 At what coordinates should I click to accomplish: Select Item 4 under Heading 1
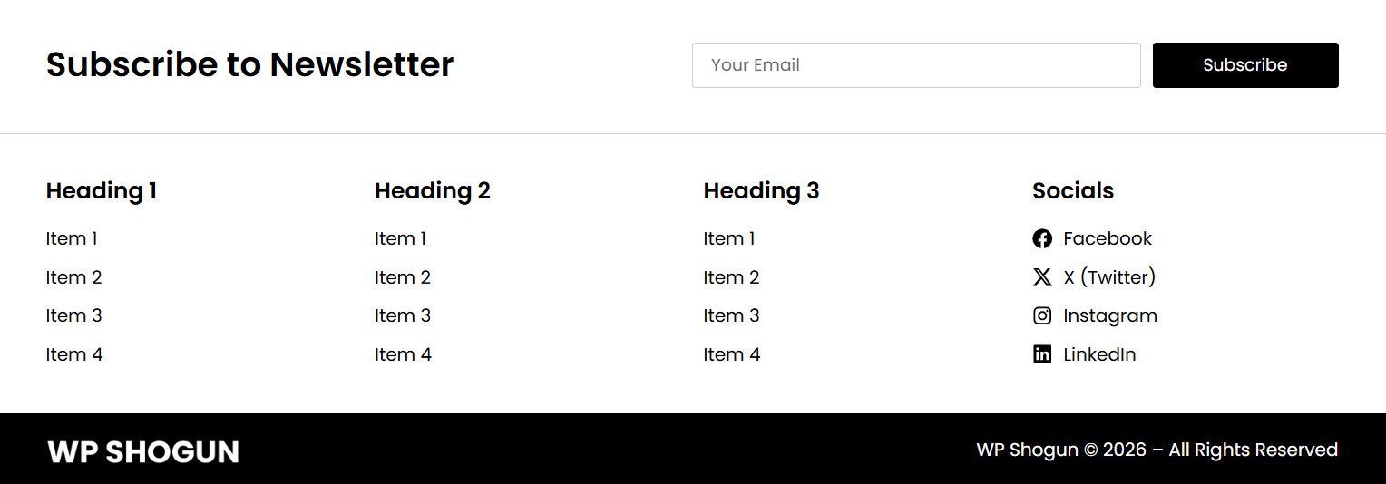coord(74,354)
